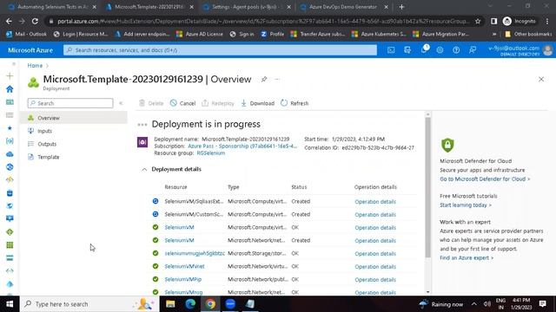Switch to Azure DevOps Demo Generator tab

click(343, 7)
